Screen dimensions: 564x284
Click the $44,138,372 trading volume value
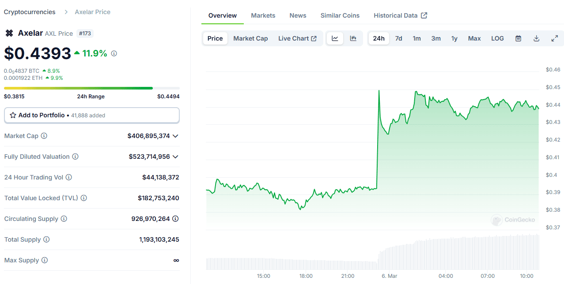click(x=161, y=177)
